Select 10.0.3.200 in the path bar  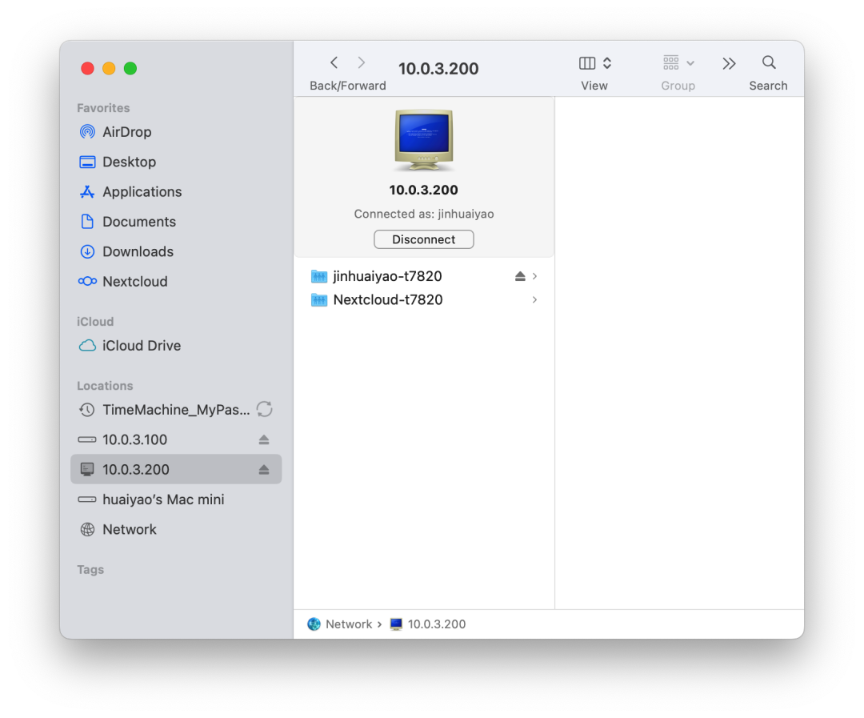tap(437, 624)
